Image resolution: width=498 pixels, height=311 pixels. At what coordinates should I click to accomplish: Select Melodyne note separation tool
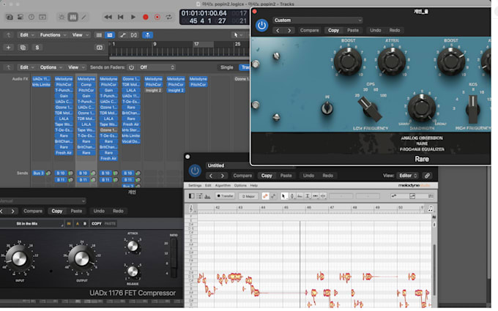[323, 196]
